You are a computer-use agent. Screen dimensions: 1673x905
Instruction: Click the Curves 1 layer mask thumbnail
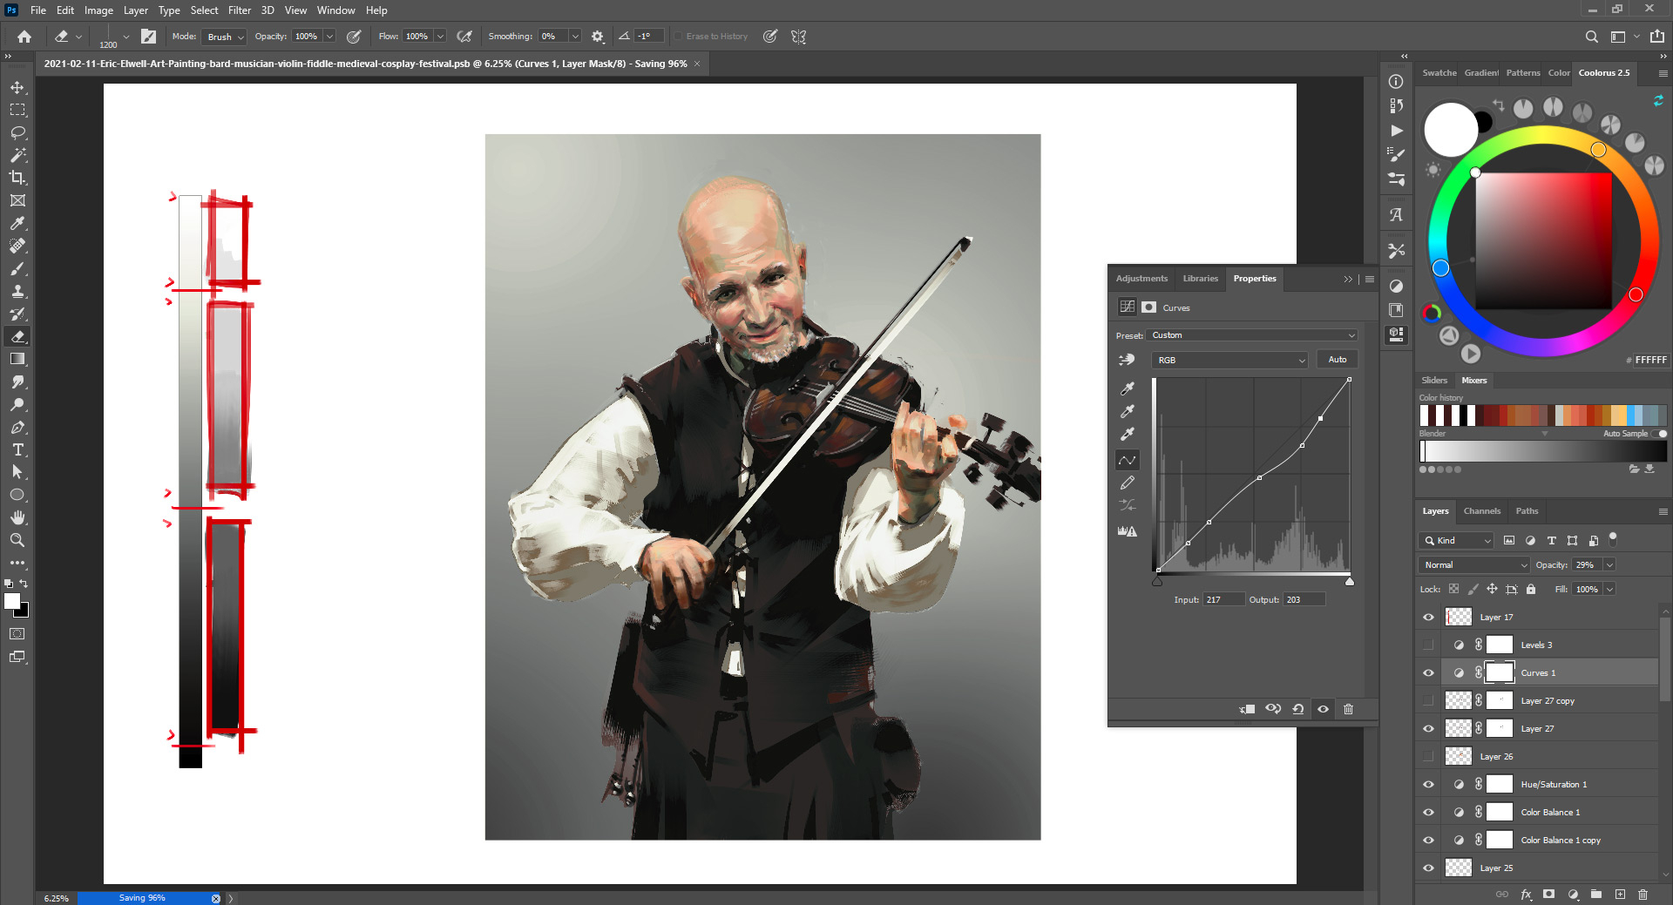tap(1500, 672)
